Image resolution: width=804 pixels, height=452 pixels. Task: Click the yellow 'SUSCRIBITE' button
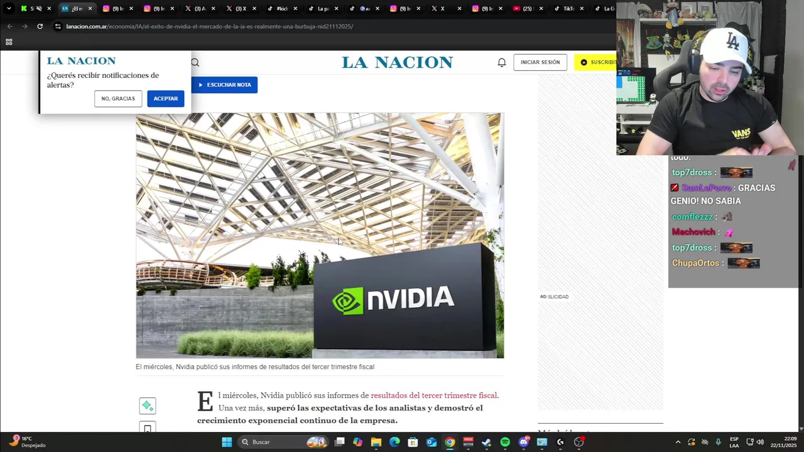595,62
